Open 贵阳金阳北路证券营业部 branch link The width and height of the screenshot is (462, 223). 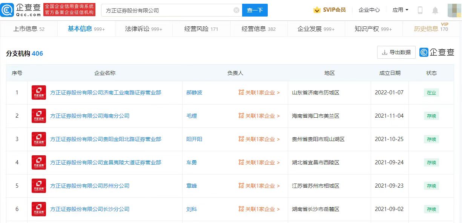(106, 139)
